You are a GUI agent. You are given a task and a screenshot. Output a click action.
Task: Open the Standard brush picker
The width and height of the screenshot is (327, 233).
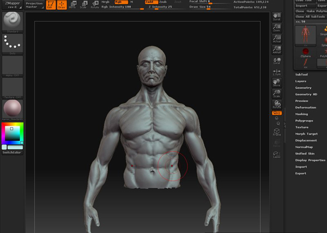tap(13, 22)
